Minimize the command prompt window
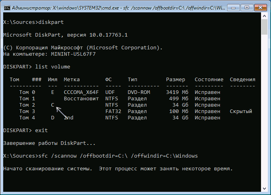This screenshot has width=271, height=195. (233, 8)
